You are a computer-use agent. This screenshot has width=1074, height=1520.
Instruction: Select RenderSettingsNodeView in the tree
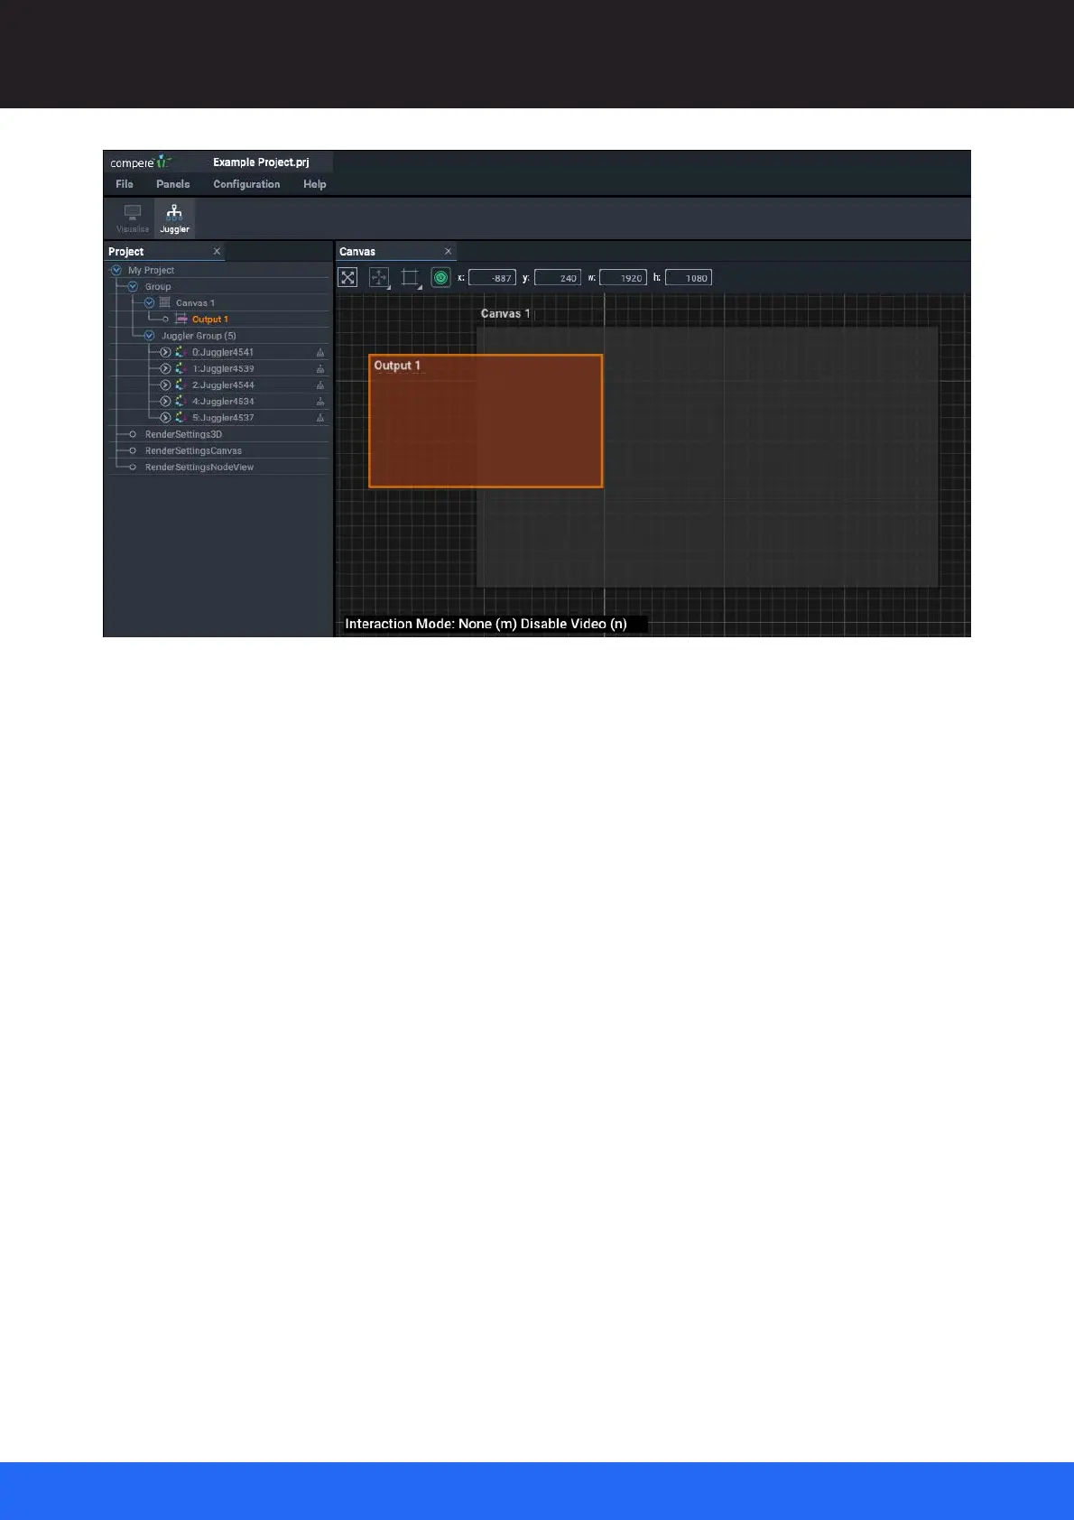199,468
